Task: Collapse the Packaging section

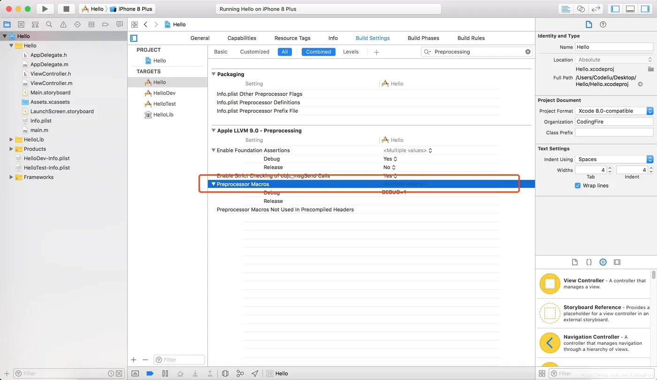Action: (214, 74)
